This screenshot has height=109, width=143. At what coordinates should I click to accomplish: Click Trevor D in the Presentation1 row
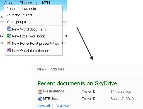[89, 92]
